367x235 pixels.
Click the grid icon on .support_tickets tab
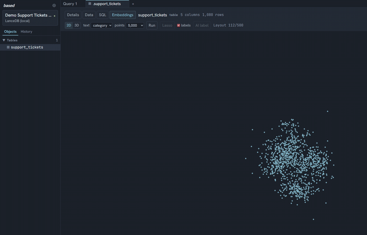90,4
